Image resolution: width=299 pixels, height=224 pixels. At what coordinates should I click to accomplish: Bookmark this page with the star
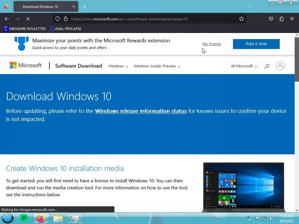[241, 19]
